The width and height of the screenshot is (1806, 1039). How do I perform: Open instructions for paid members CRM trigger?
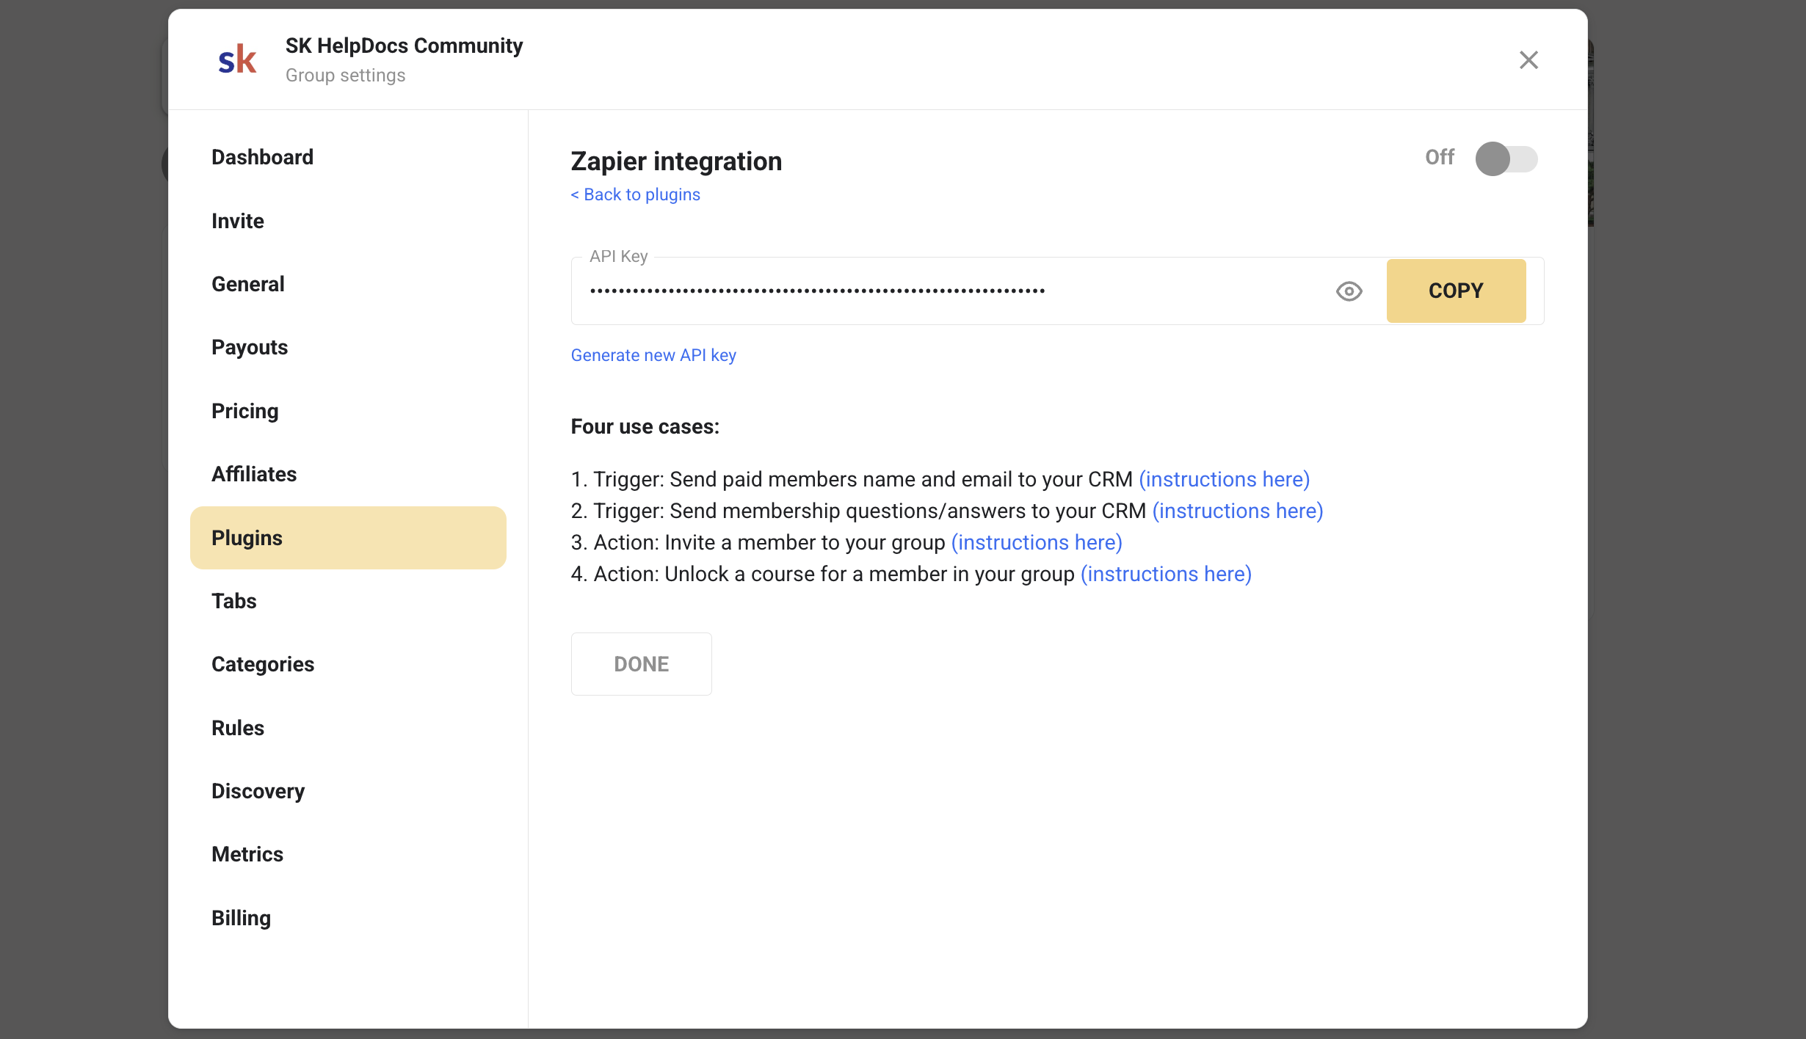tap(1224, 479)
